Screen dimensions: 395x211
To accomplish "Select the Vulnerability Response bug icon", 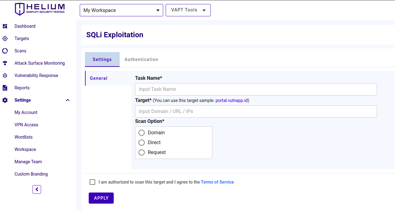I will pyautogui.click(x=5, y=75).
